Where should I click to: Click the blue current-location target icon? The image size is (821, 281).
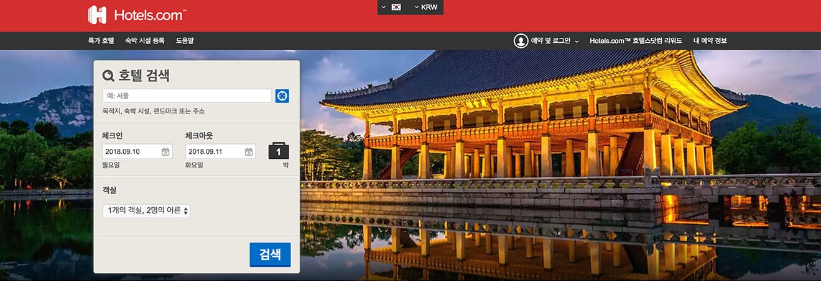[282, 96]
